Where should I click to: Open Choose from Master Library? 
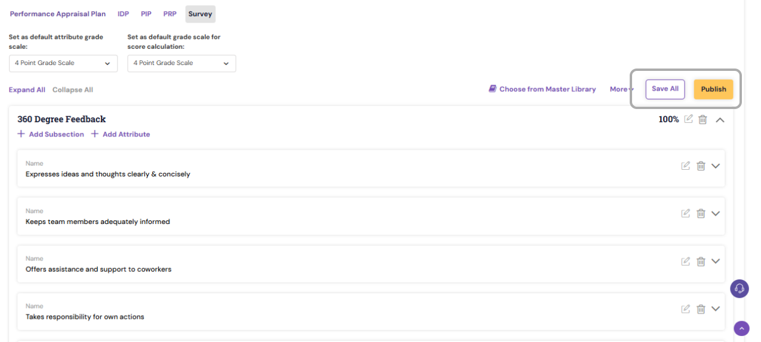click(x=542, y=89)
